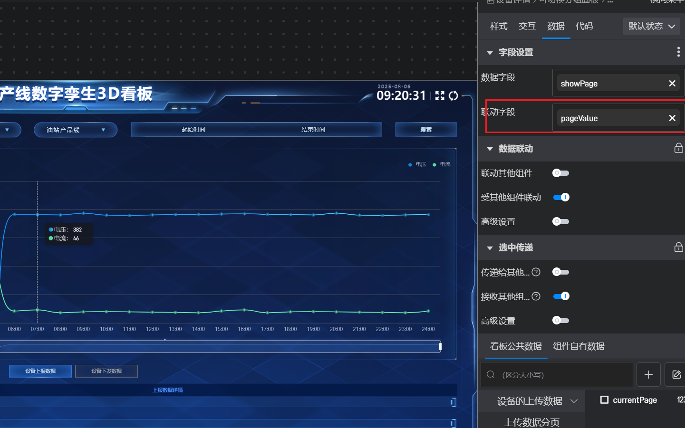Switch to the 样式 tab

[499, 26]
